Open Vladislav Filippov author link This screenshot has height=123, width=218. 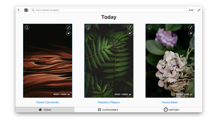coord(109,102)
